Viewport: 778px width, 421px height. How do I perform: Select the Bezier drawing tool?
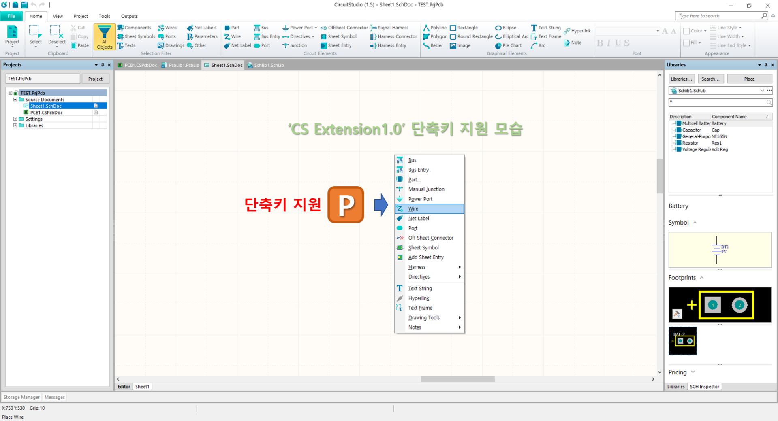point(433,45)
